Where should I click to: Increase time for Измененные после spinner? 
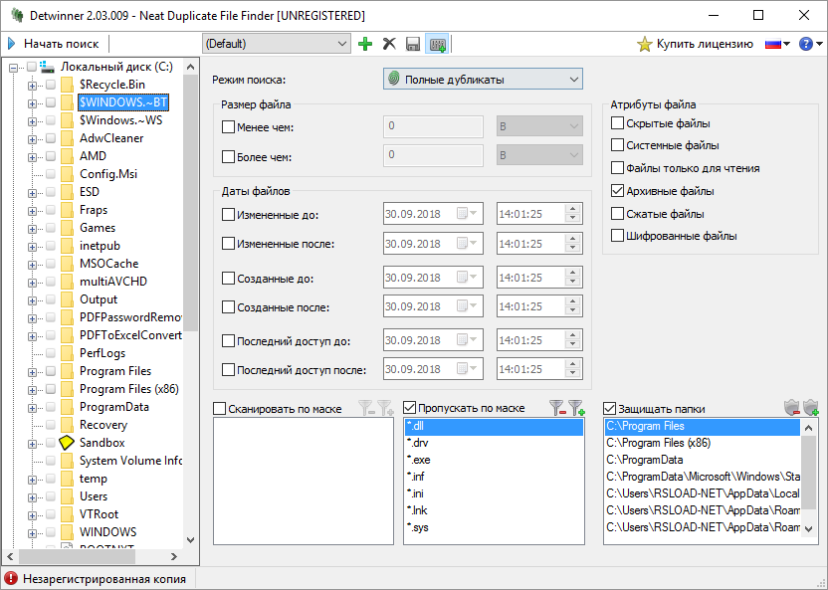572,239
